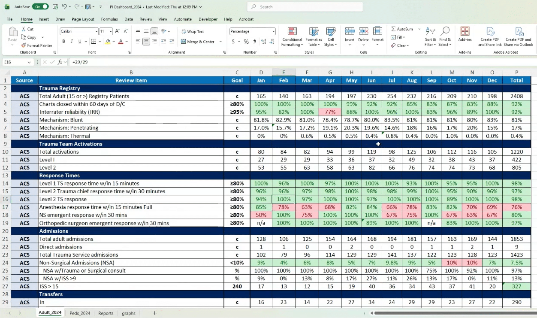Open Format as Table gallery
Viewport: 537px width, 318px height.
pos(314,37)
